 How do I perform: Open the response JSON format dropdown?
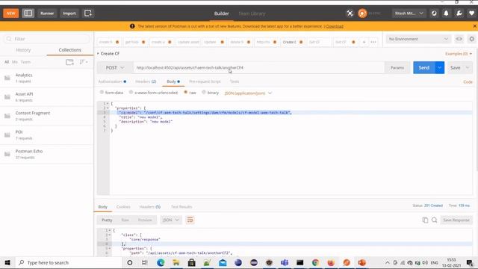click(171, 220)
